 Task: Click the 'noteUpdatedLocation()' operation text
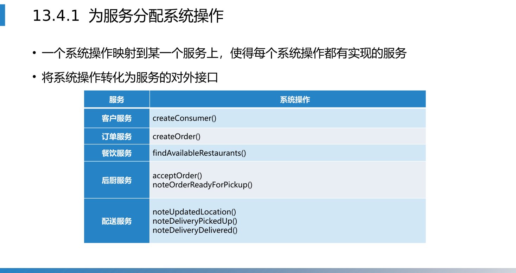[x=194, y=212]
